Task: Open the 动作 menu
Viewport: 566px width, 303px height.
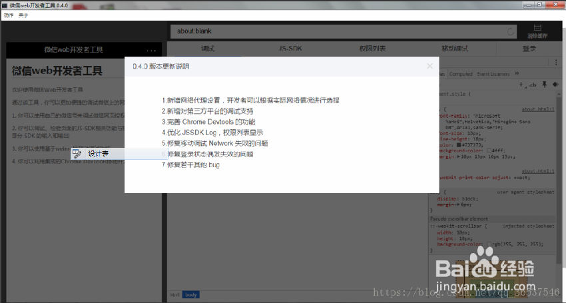Action: tap(9, 15)
